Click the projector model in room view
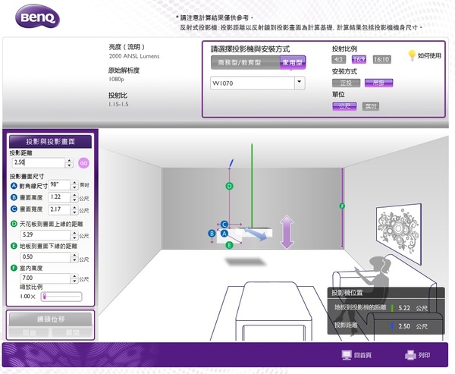Screen dimensions: 455x374 256,233
